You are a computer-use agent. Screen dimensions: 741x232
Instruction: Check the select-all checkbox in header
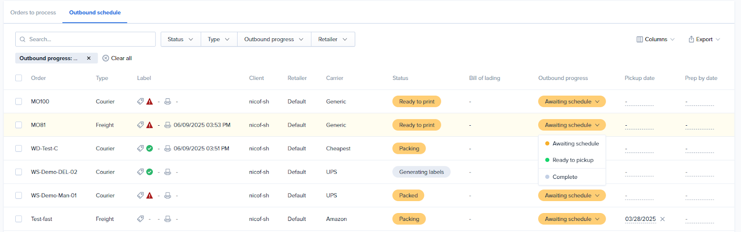pyautogui.click(x=19, y=78)
